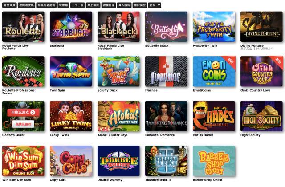Click the Royal Panda Live Blackjack title link

point(111,47)
